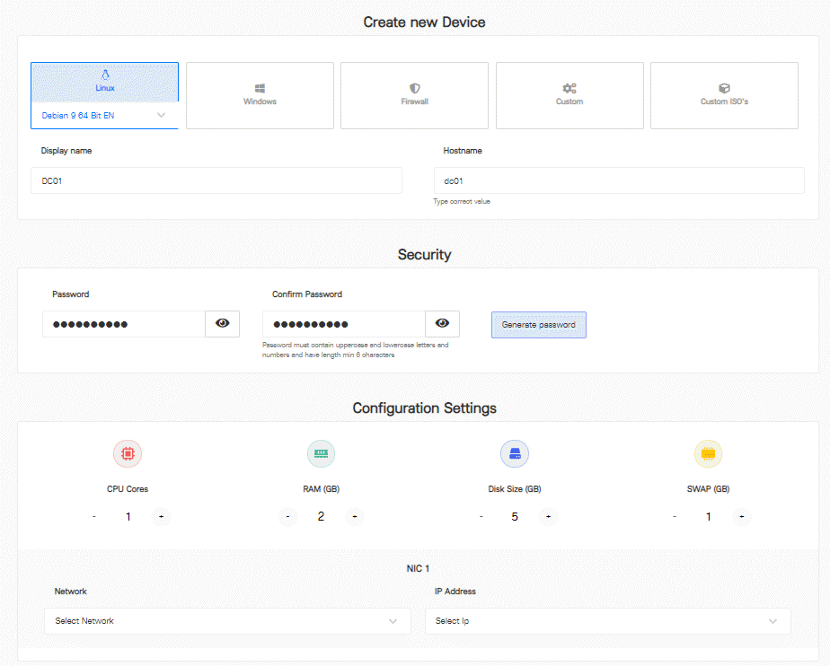This screenshot has height=666, width=830.
Task: Click the Generate password button
Action: click(538, 325)
